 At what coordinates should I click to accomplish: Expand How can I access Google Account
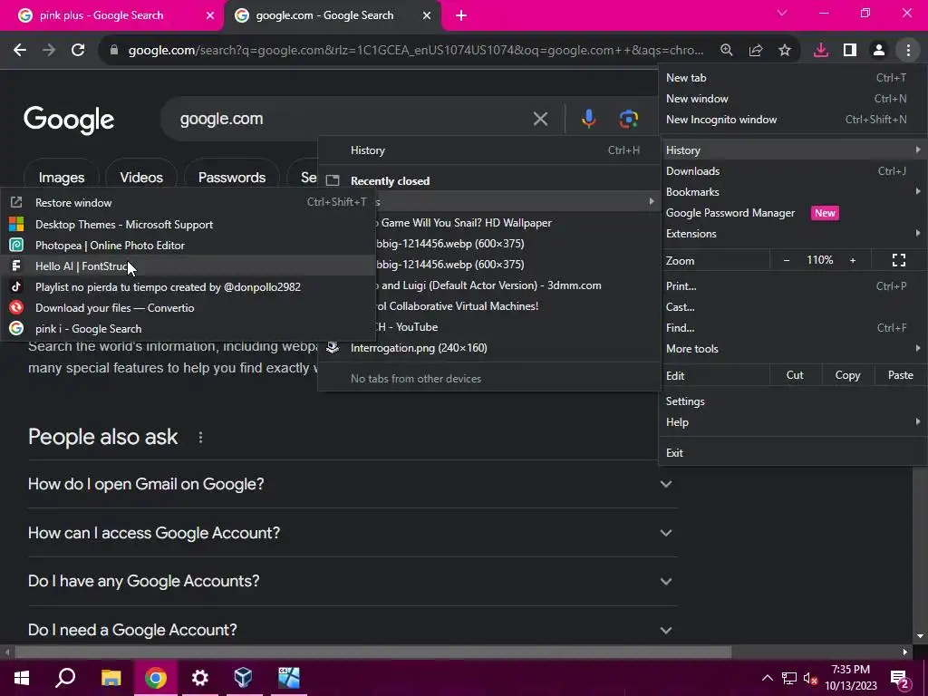coord(353,533)
